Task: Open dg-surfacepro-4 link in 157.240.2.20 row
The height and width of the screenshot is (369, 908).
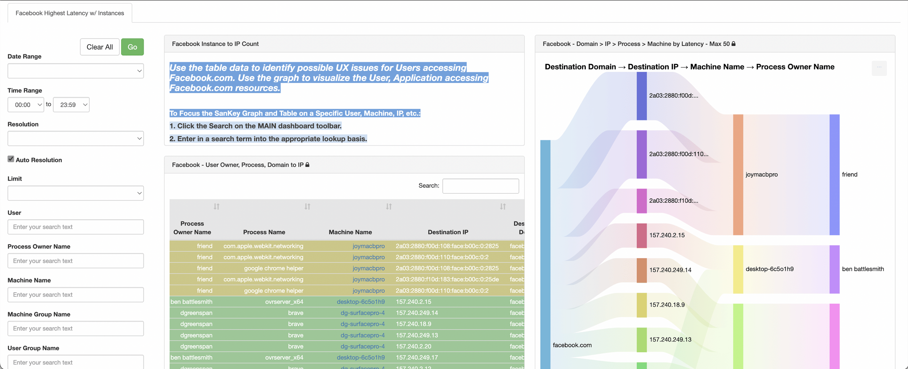Action: pos(362,346)
